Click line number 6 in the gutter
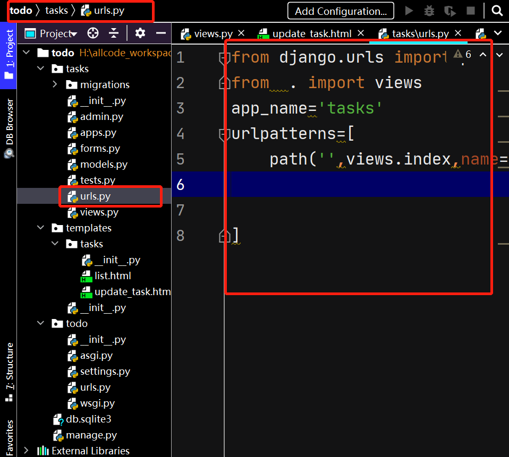The width and height of the screenshot is (509, 457). 181,185
